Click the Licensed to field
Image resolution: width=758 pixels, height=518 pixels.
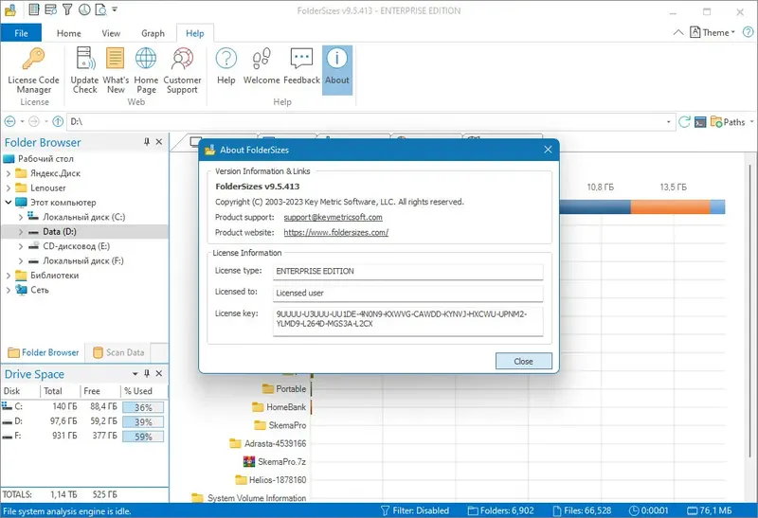click(407, 293)
